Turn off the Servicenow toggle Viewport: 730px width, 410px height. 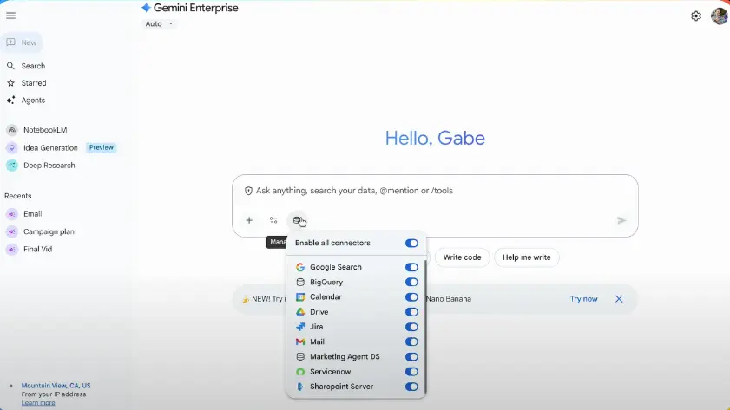point(411,372)
